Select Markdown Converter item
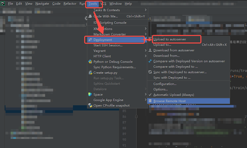 pyautogui.click(x=117, y=34)
